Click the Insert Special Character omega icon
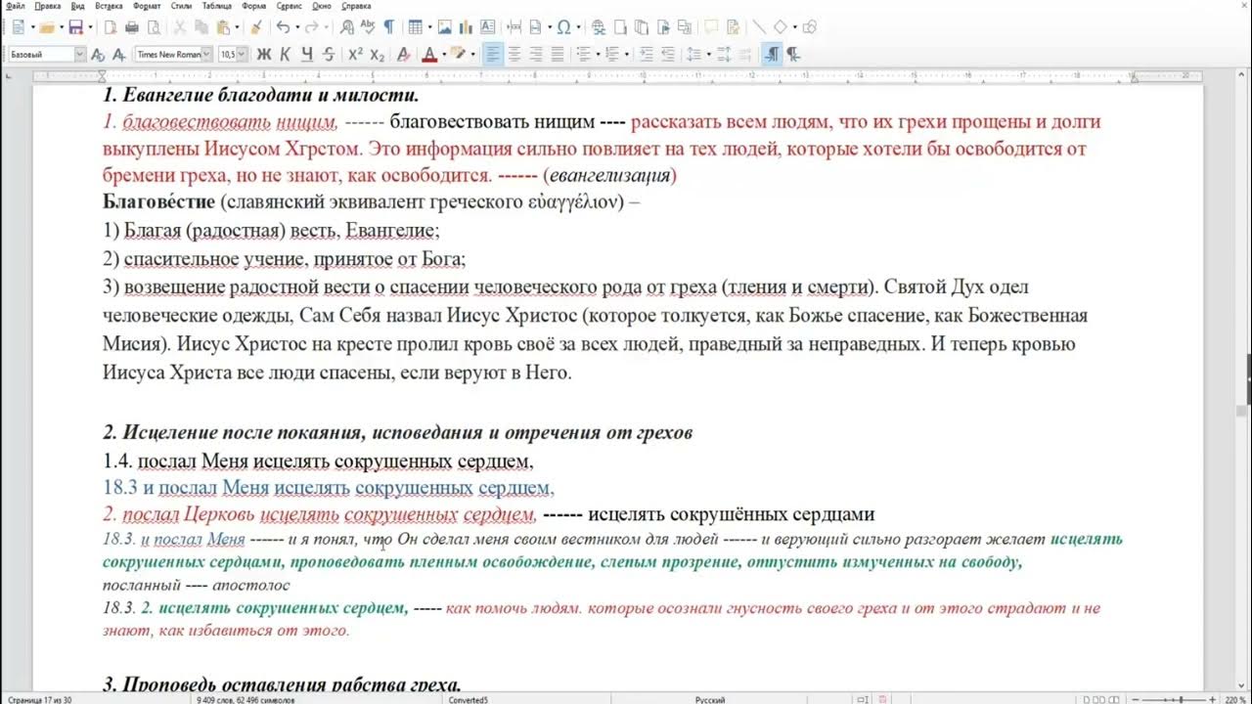The height and width of the screenshot is (704, 1252). tap(564, 27)
